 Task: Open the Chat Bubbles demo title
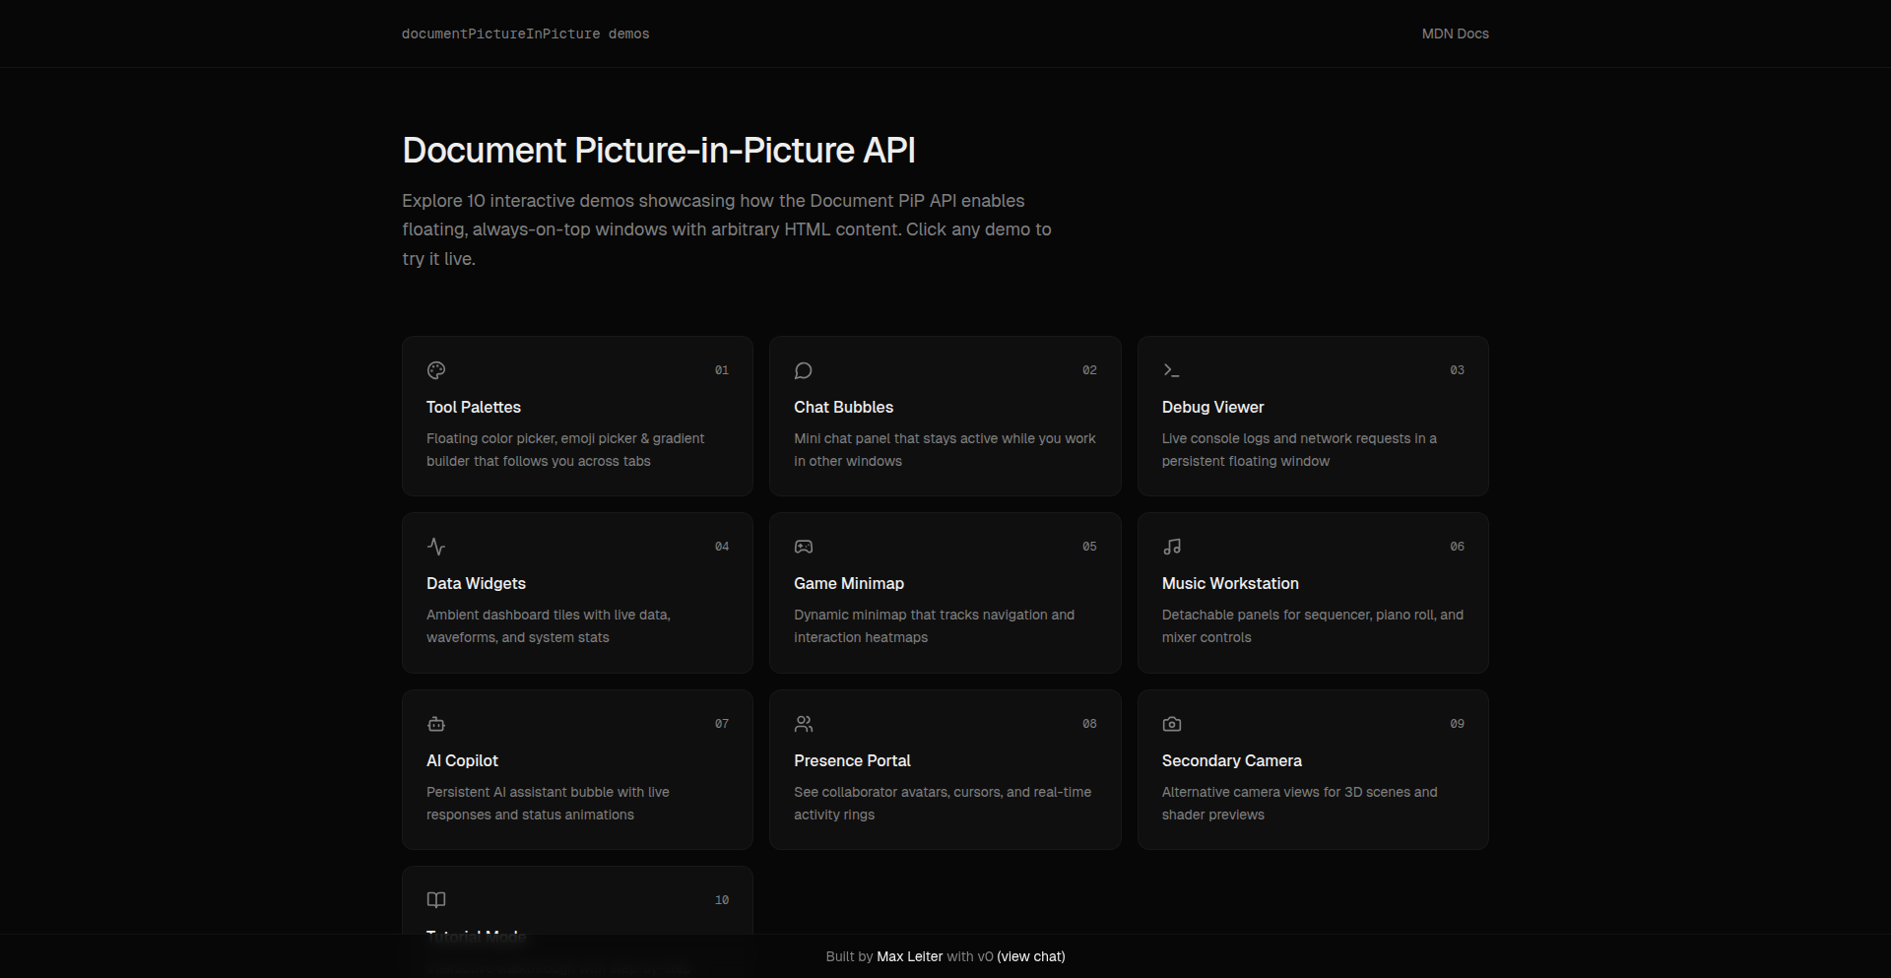(x=843, y=407)
